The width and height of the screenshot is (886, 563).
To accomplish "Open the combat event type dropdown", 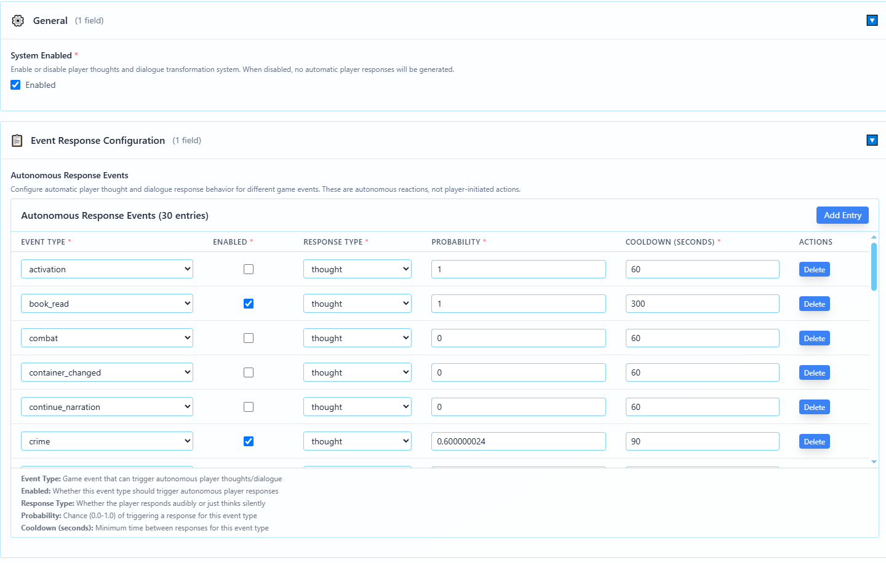I will click(107, 338).
